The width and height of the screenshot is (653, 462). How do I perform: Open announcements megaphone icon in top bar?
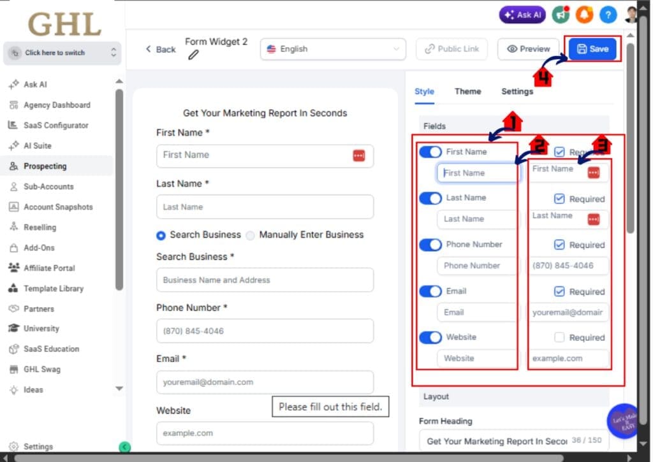pos(561,15)
